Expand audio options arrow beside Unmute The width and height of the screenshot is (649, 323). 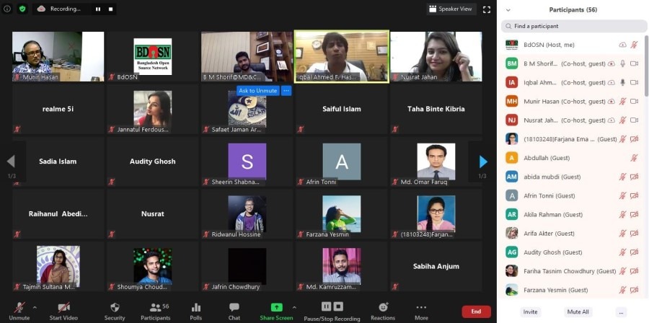[35, 307]
